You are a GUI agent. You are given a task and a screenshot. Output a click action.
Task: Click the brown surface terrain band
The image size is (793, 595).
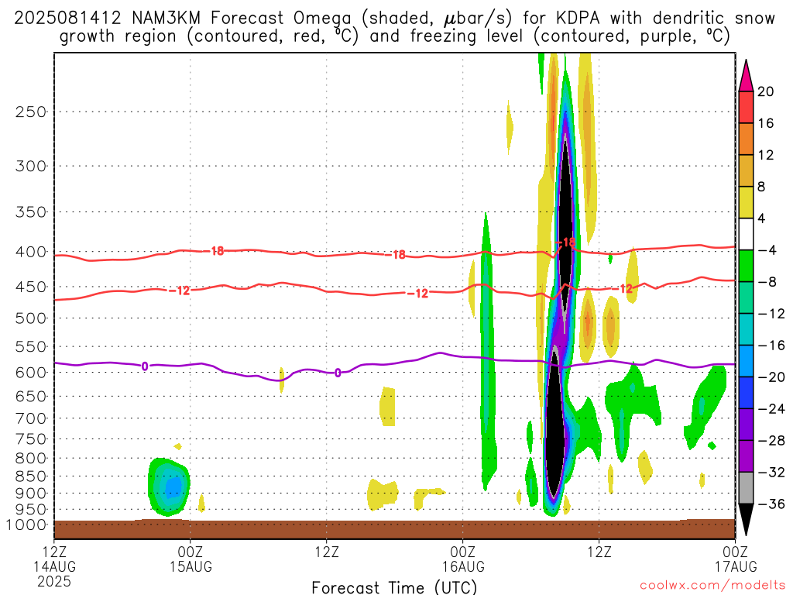click(x=394, y=529)
